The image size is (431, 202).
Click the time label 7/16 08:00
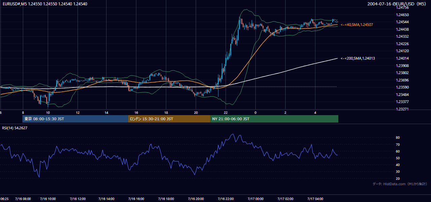point(23,199)
